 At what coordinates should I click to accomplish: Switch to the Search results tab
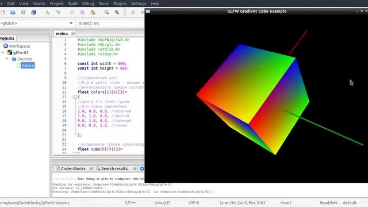click(x=114, y=168)
